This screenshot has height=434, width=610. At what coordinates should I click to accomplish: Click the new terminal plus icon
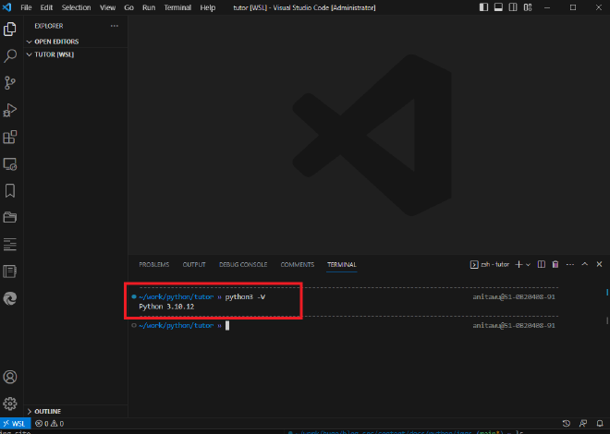click(x=518, y=265)
